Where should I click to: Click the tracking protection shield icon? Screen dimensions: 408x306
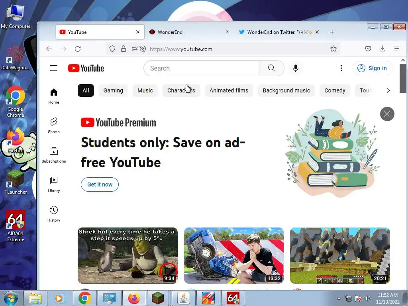(x=112, y=49)
